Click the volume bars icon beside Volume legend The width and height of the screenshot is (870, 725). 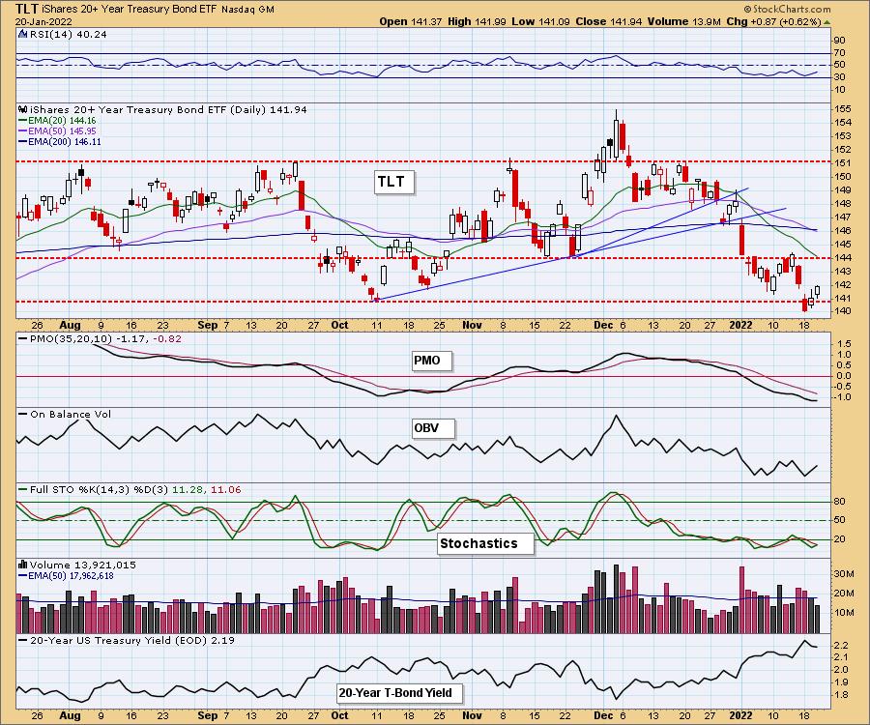[x=23, y=565]
